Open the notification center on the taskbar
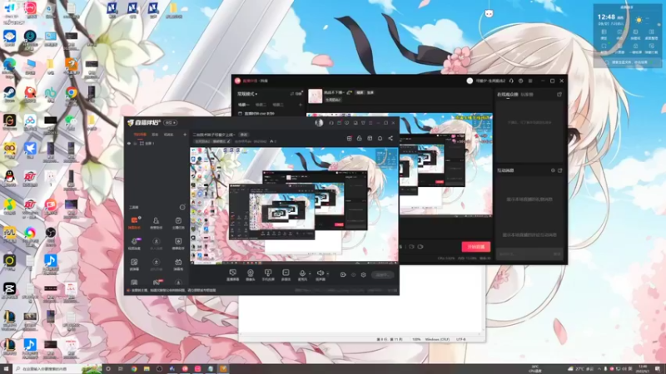 coord(658,369)
